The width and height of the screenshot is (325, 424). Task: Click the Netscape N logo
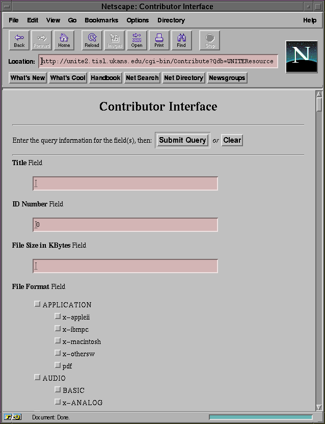tap(302, 57)
